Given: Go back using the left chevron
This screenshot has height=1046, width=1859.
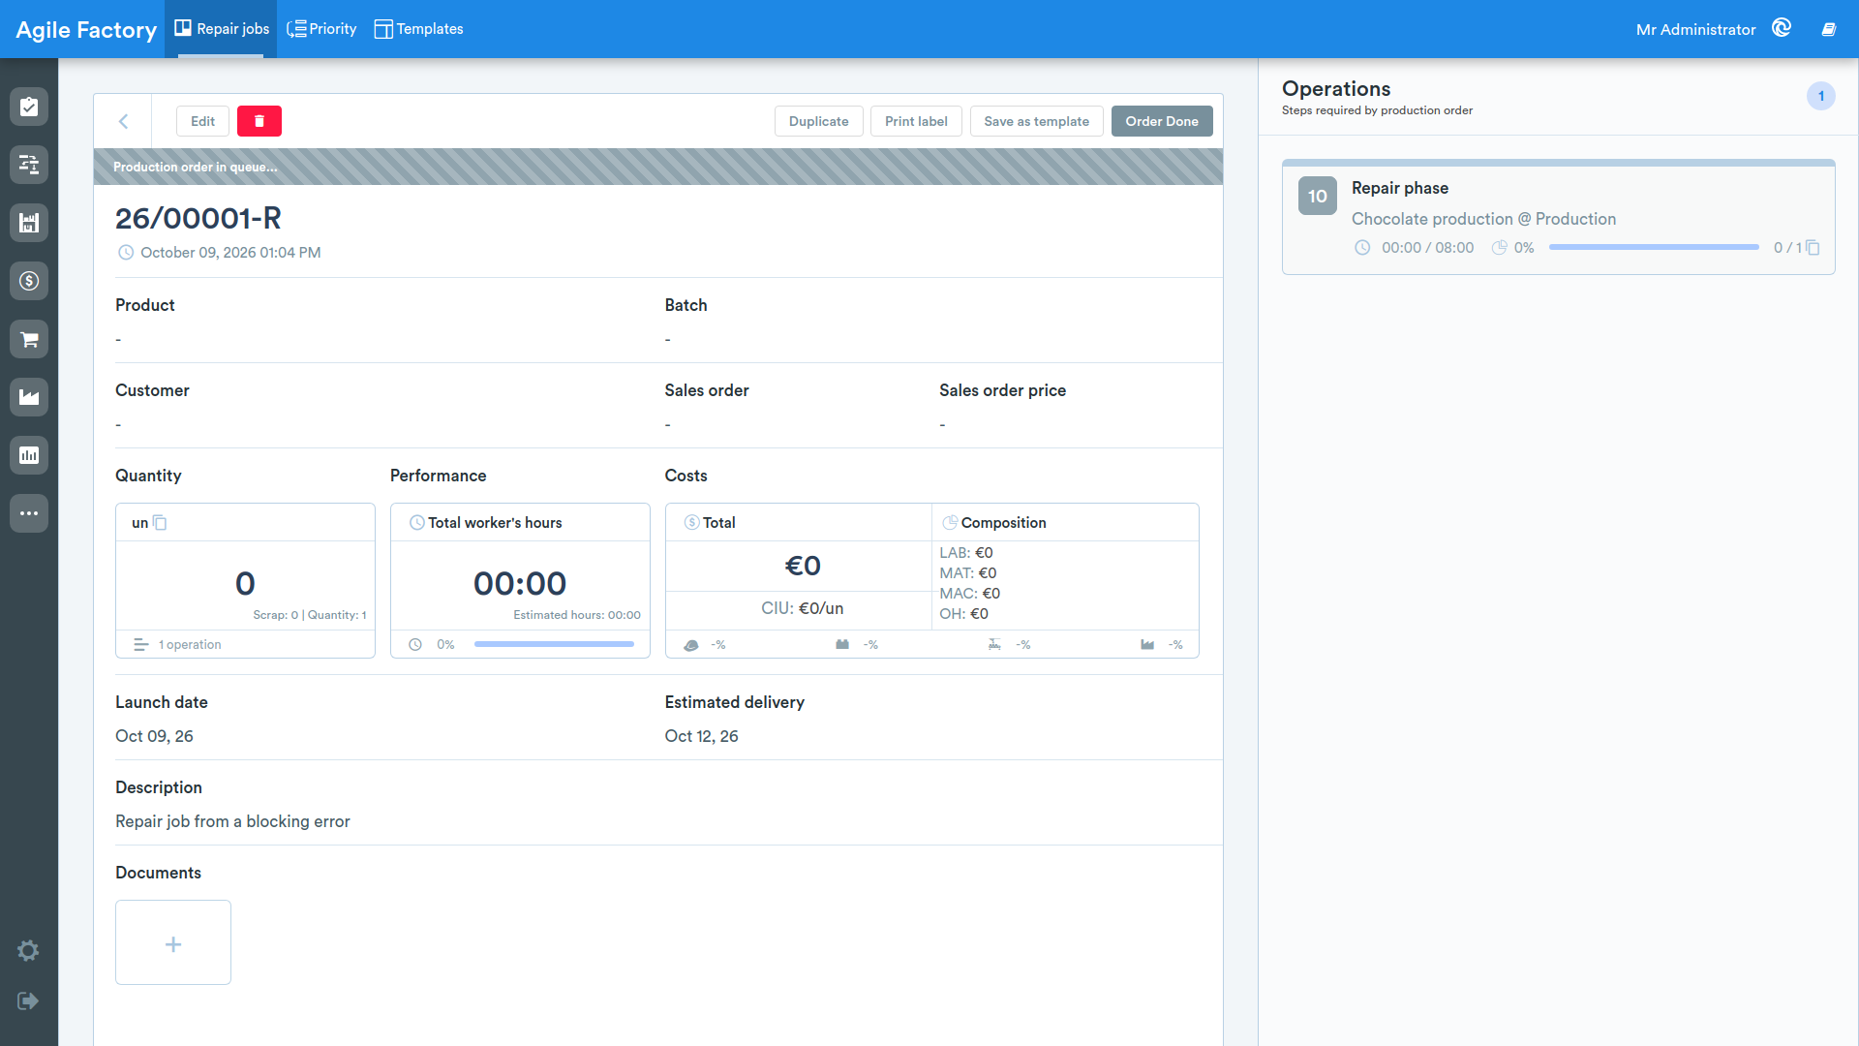Looking at the screenshot, I should click(x=123, y=121).
